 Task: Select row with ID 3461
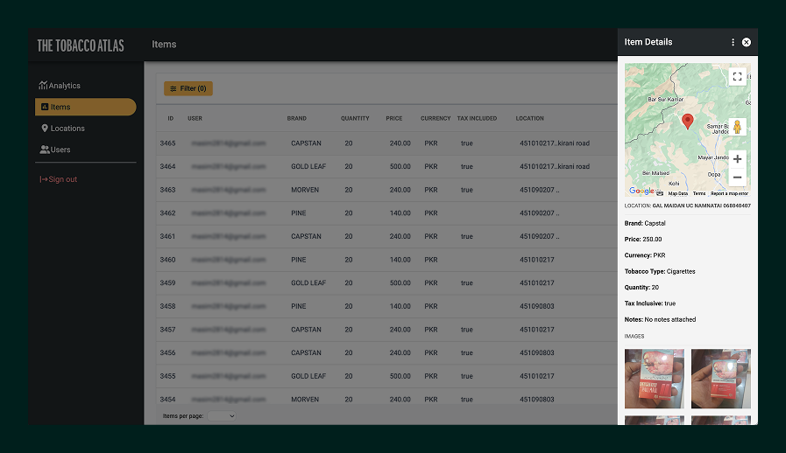[387, 236]
